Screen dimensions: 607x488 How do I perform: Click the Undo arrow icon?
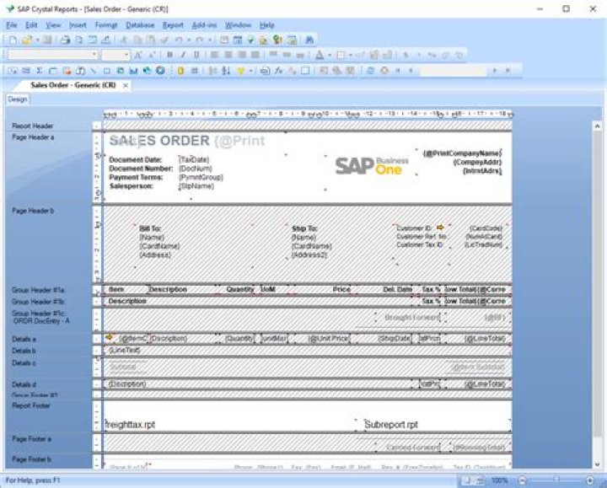[179, 40]
